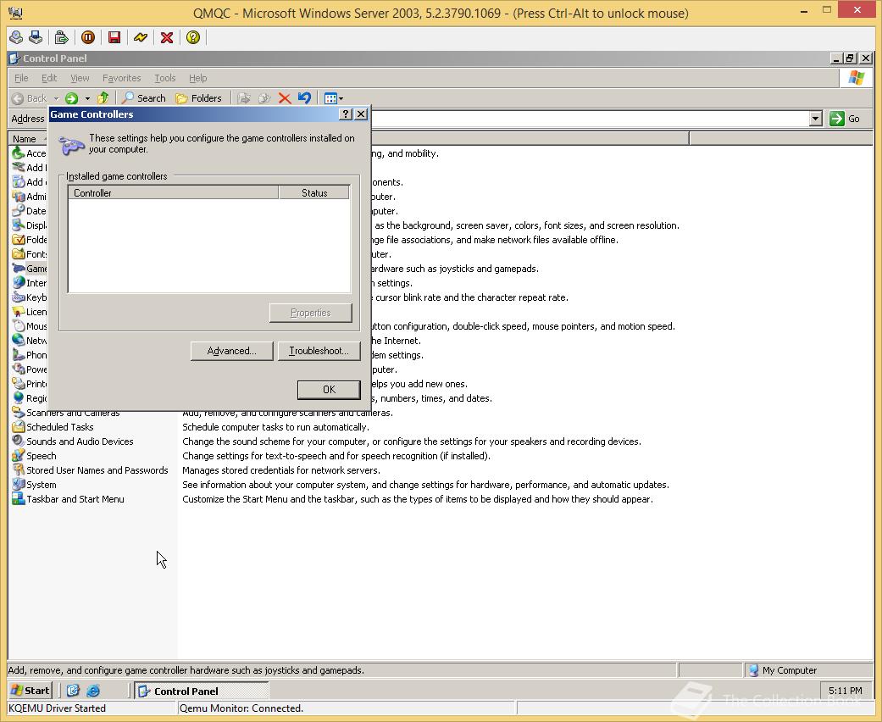Select the System control panel item
Screen dimensions: 882x722
point(34,485)
